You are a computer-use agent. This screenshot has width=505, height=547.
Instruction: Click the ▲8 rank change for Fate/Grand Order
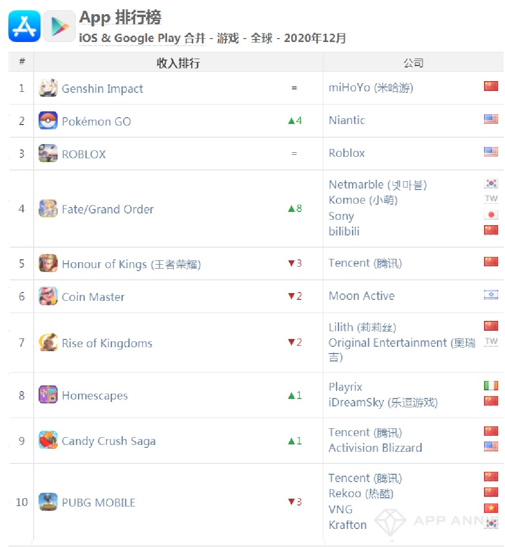[x=295, y=209]
